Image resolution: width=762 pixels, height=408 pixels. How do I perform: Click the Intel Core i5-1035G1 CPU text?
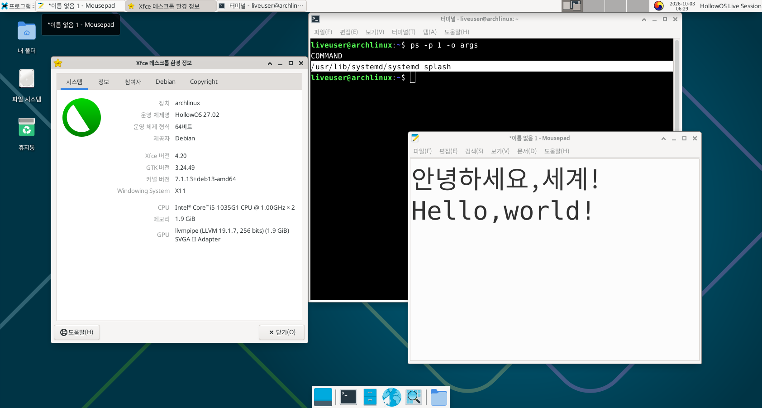click(x=235, y=208)
